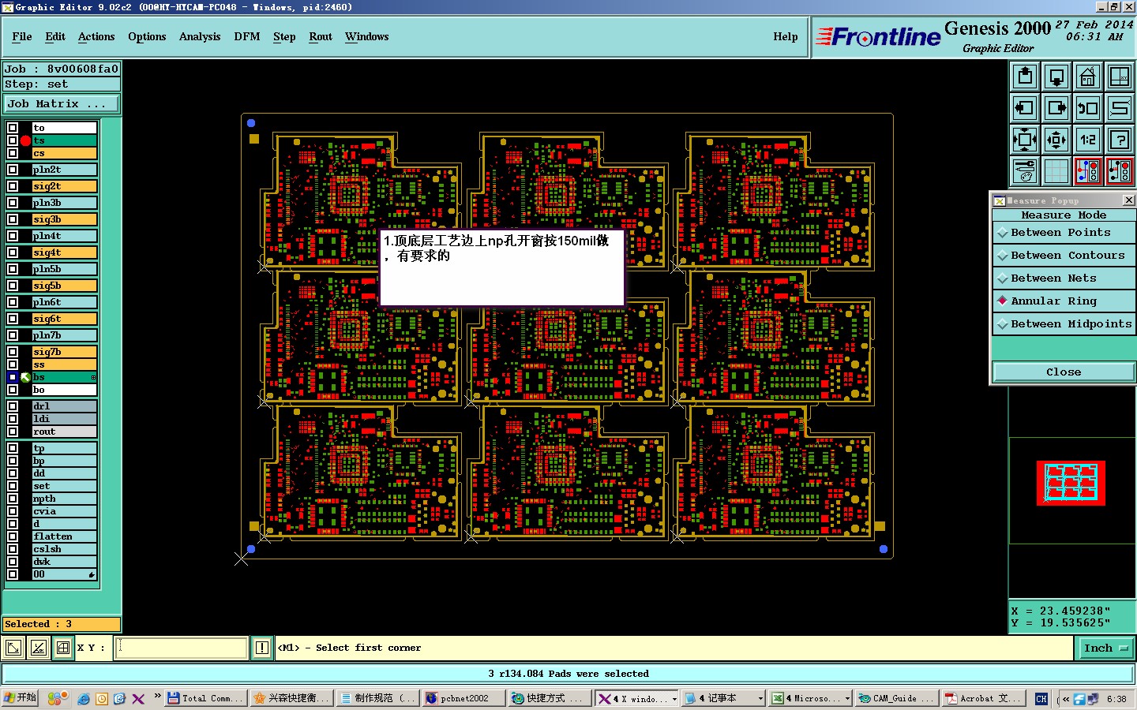Toggle the grid display icon
Image resolution: width=1137 pixels, height=710 pixels.
[x=1056, y=171]
